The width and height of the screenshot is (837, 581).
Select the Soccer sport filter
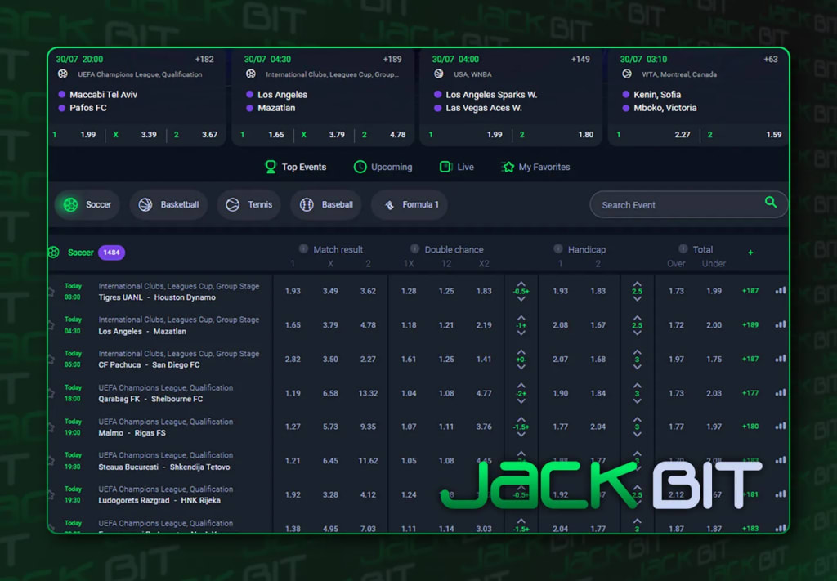pos(87,204)
